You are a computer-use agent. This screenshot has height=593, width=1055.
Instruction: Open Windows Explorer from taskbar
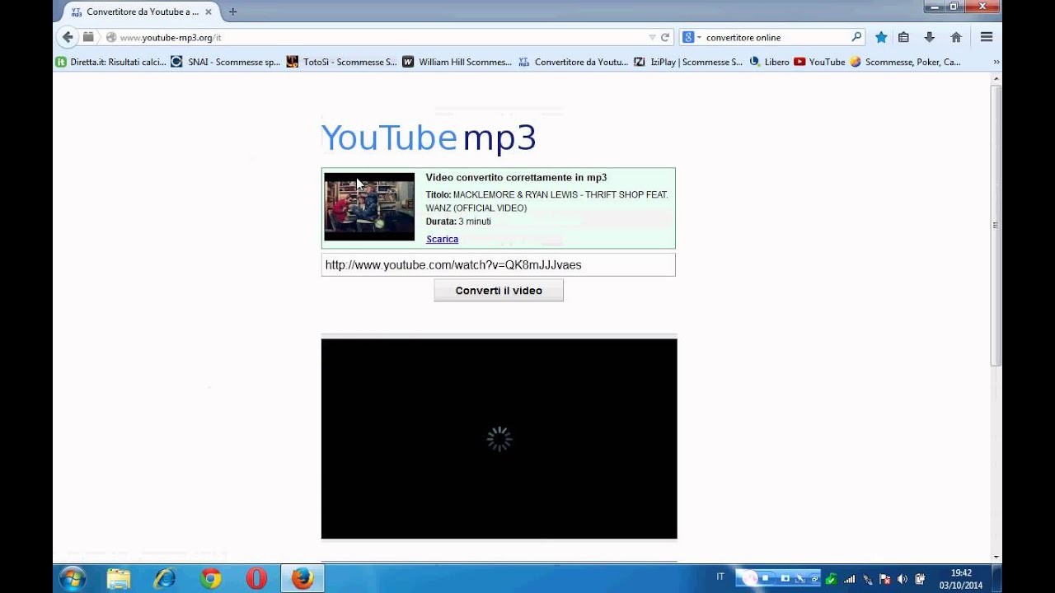[x=119, y=579]
